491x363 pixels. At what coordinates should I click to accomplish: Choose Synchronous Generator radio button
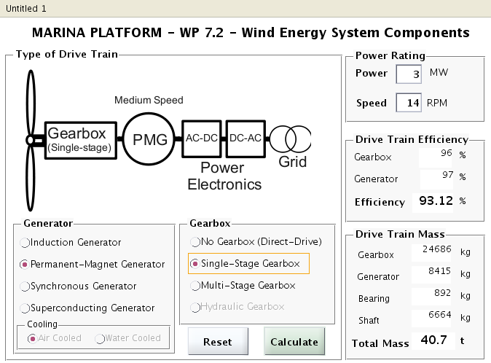[x=27, y=286]
